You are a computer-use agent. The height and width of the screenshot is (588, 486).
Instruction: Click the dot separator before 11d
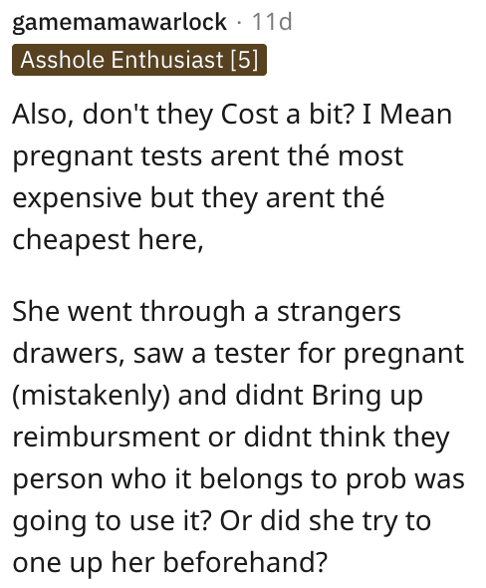pos(239,23)
